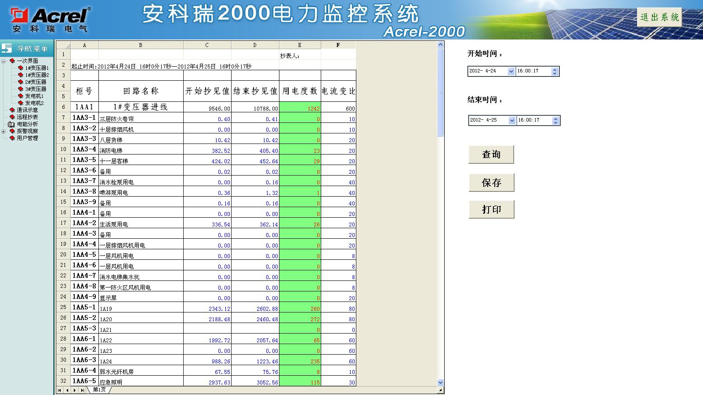Click the 保存 save button
The height and width of the screenshot is (395, 703).
[491, 183]
